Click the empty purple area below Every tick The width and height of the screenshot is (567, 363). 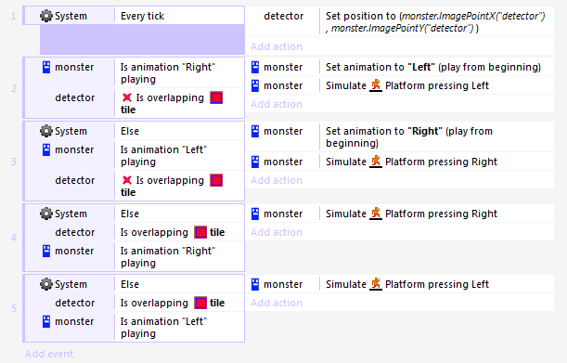click(142, 39)
